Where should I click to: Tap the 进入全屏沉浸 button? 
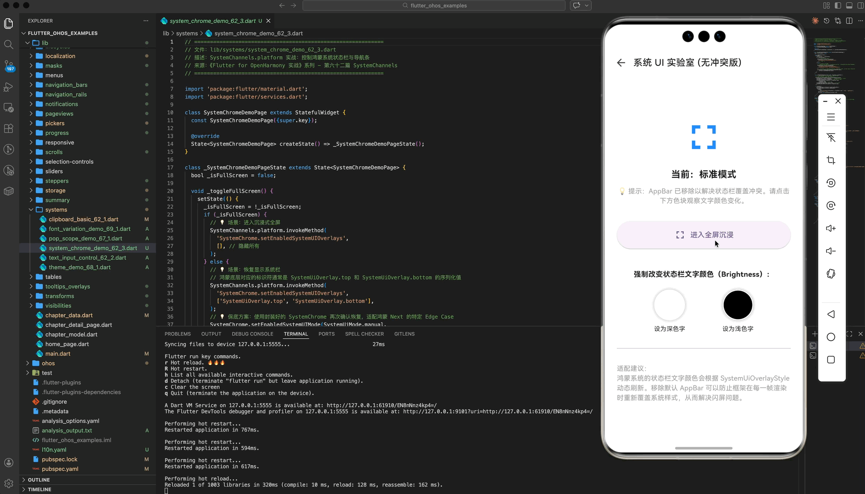(703, 235)
